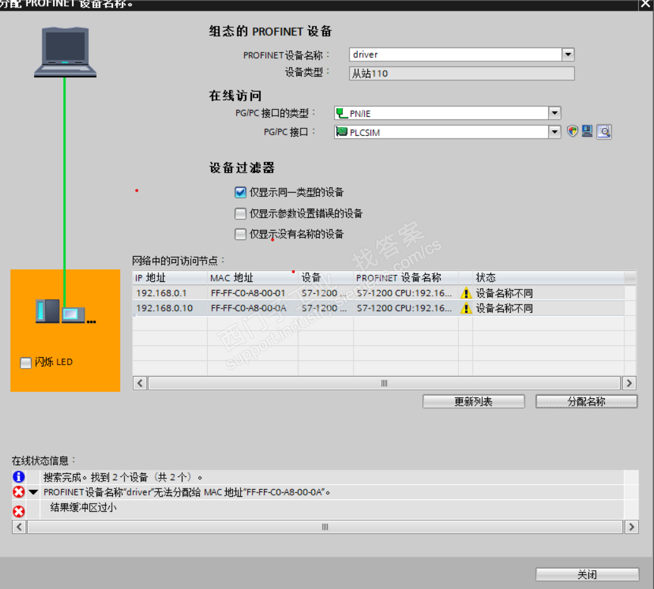
Task: Select IP address 192.168.0.1 cell
Action: [x=170, y=293]
